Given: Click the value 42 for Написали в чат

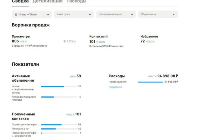Looking at the screenshot, I should tap(80, 129).
